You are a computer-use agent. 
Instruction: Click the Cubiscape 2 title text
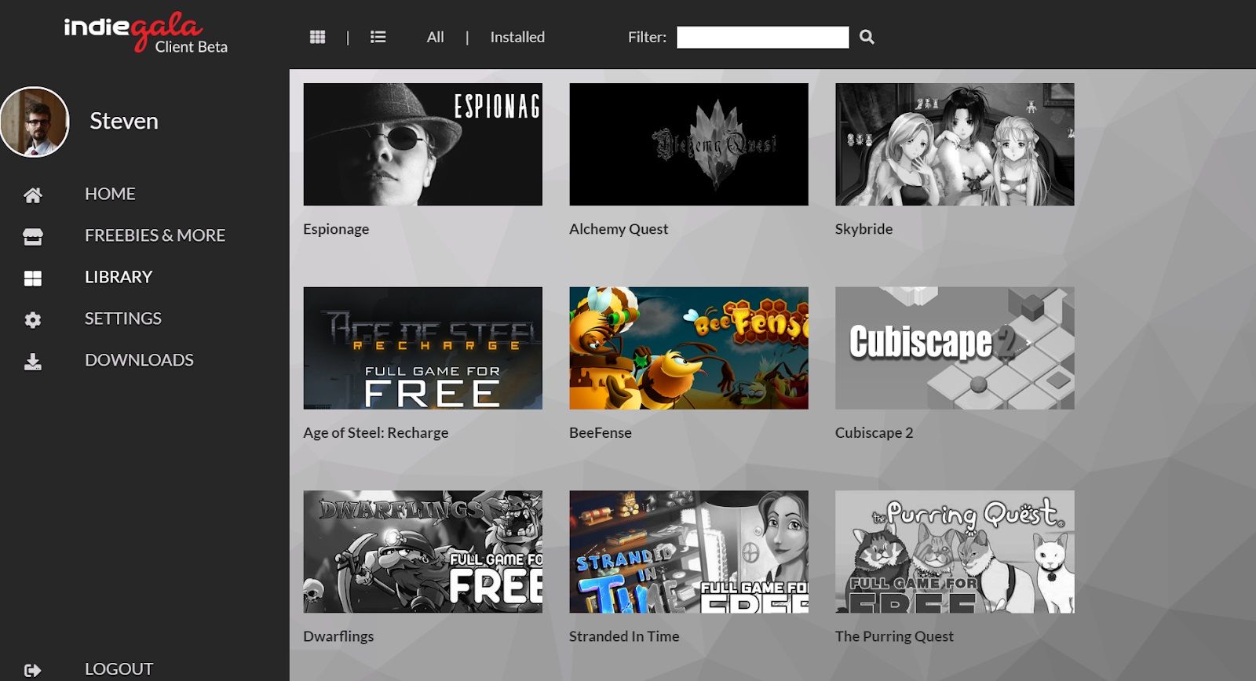point(874,433)
